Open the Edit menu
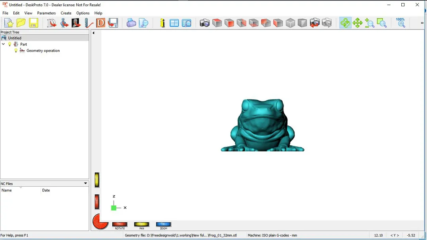Viewport: 427px width, 240px height. pos(16,13)
